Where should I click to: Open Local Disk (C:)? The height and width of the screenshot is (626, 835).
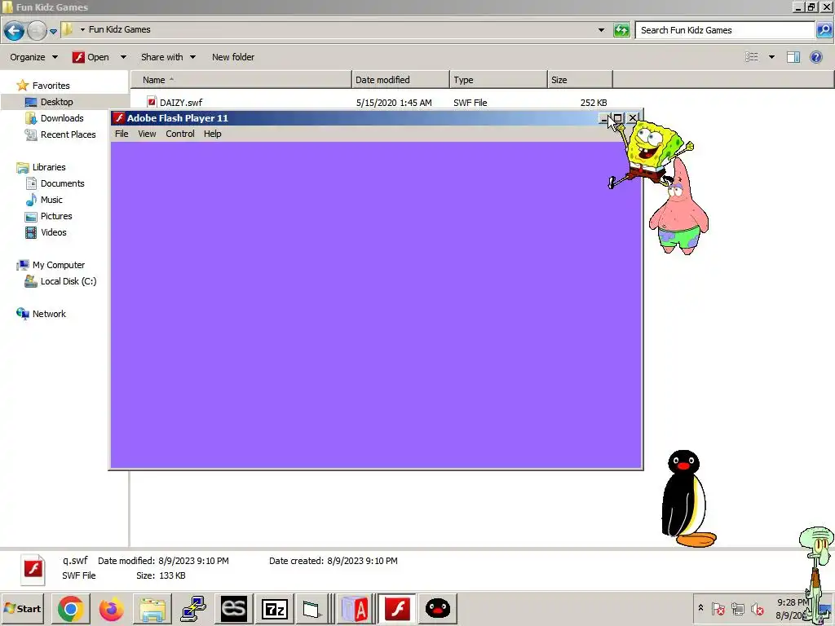point(68,281)
